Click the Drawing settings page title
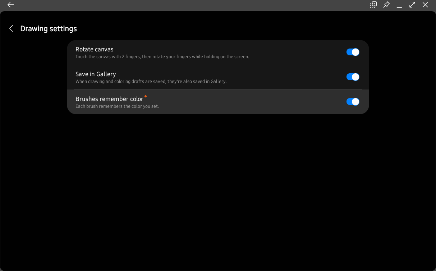 [x=49, y=29]
